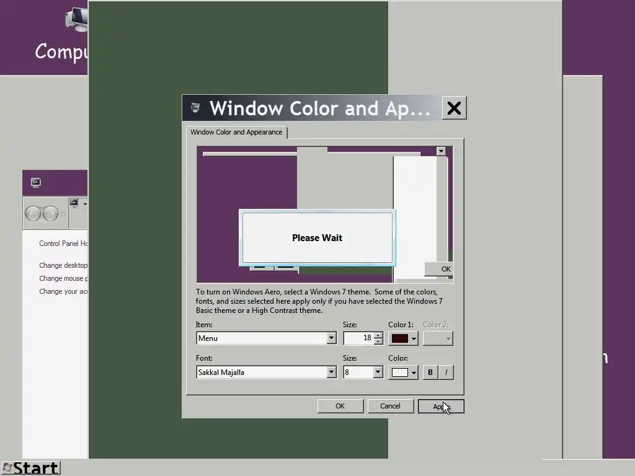Viewport: 635px width, 476px height.
Task: Click the Cancel button
Action: (390, 406)
